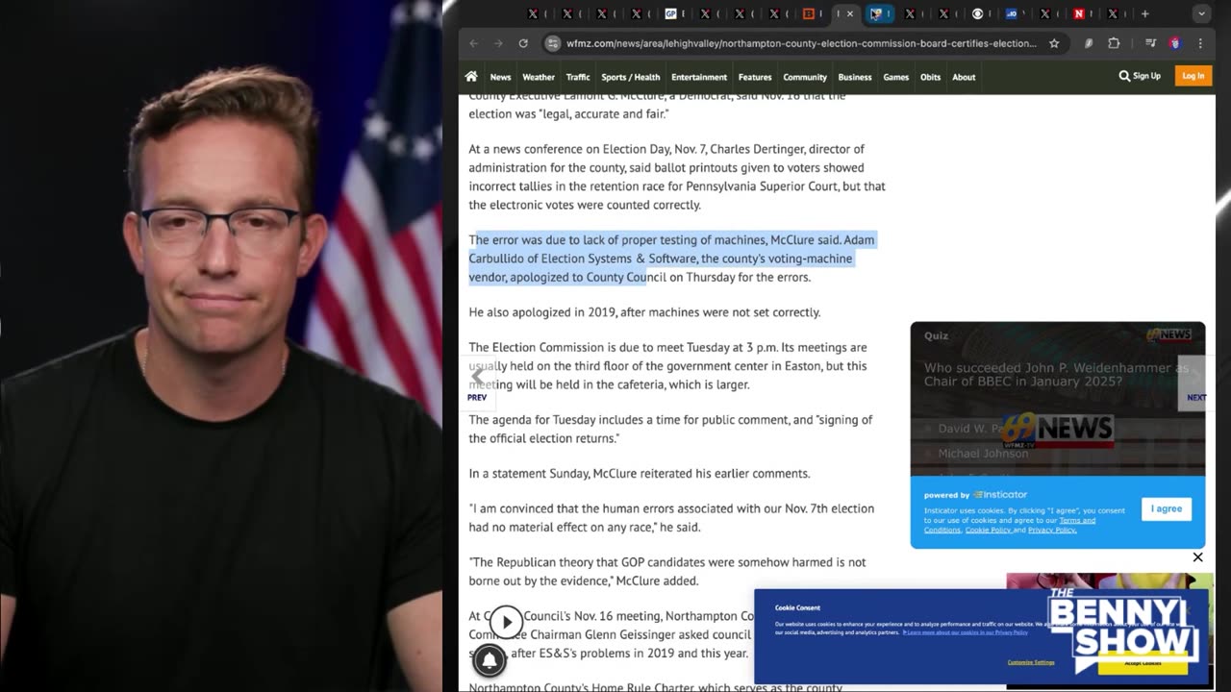1231x692 pixels.
Task: Click Customize Settings in Cookie Consent banner
Action: [1031, 662]
